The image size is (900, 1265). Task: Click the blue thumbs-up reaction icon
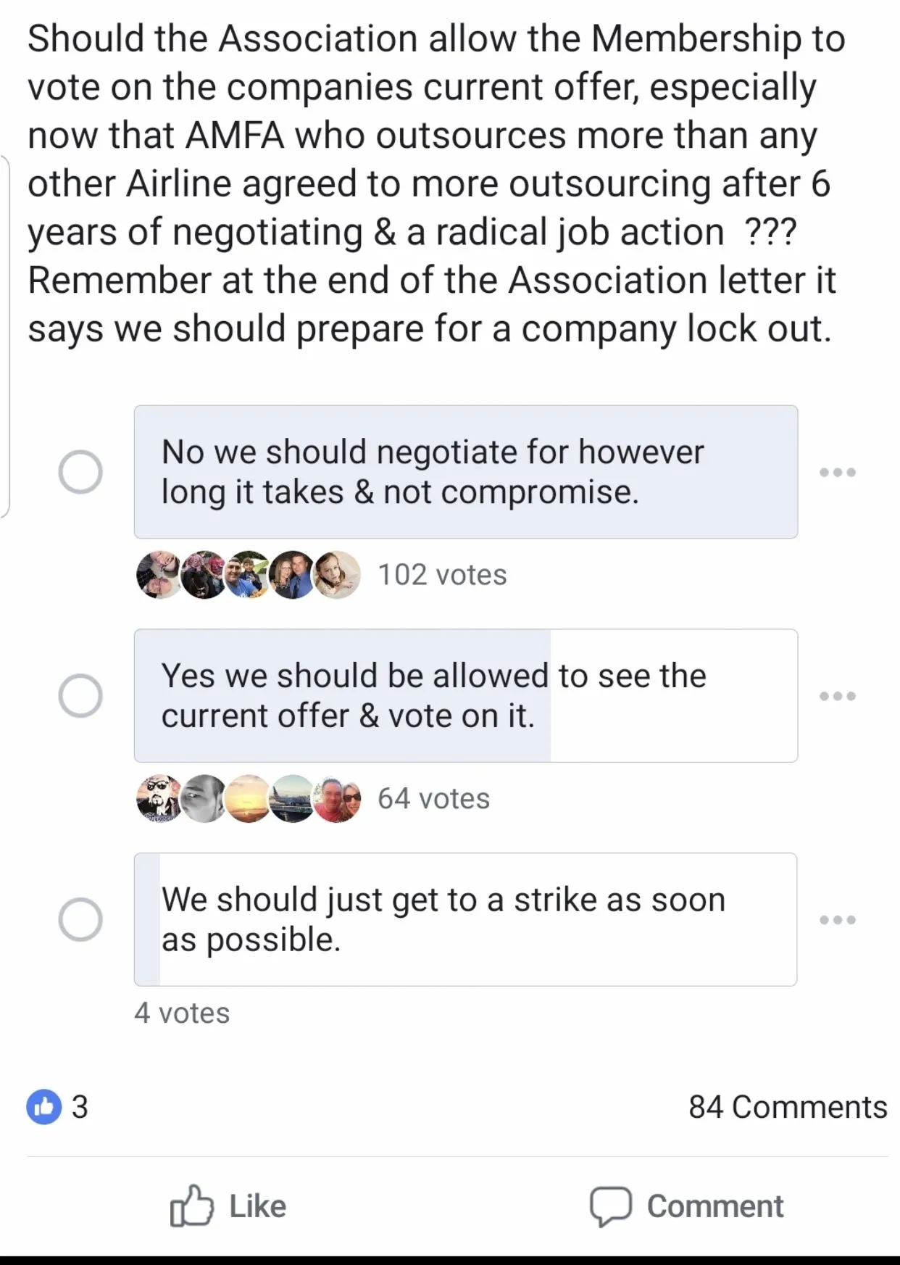point(43,1106)
